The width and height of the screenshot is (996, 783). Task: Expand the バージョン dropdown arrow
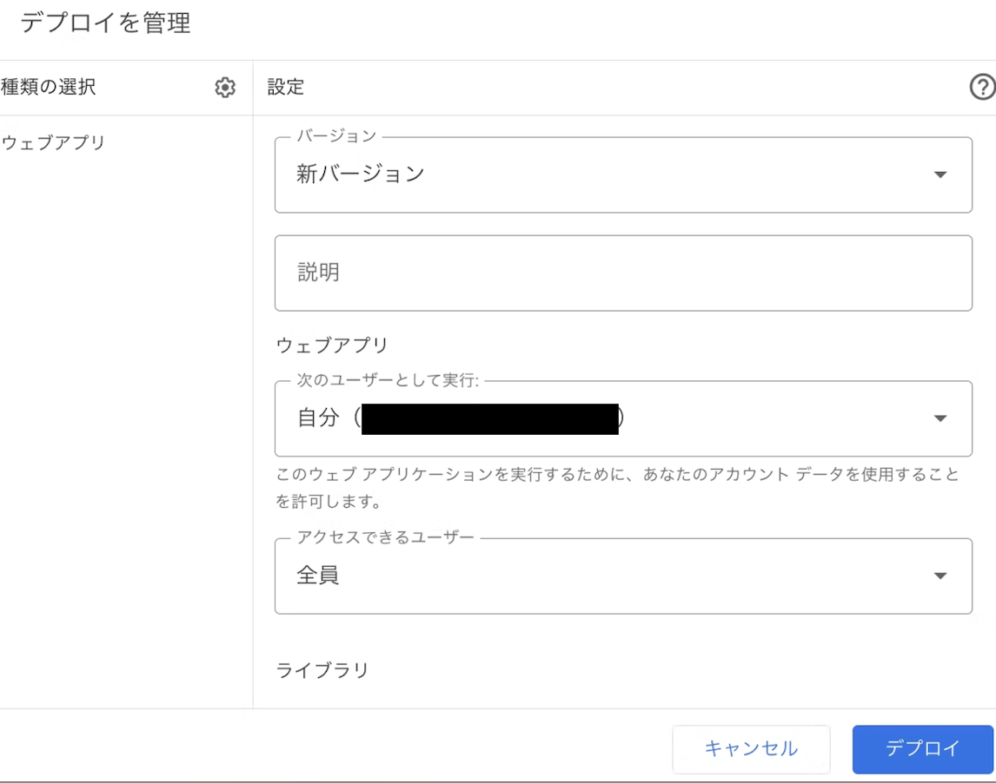coord(940,174)
